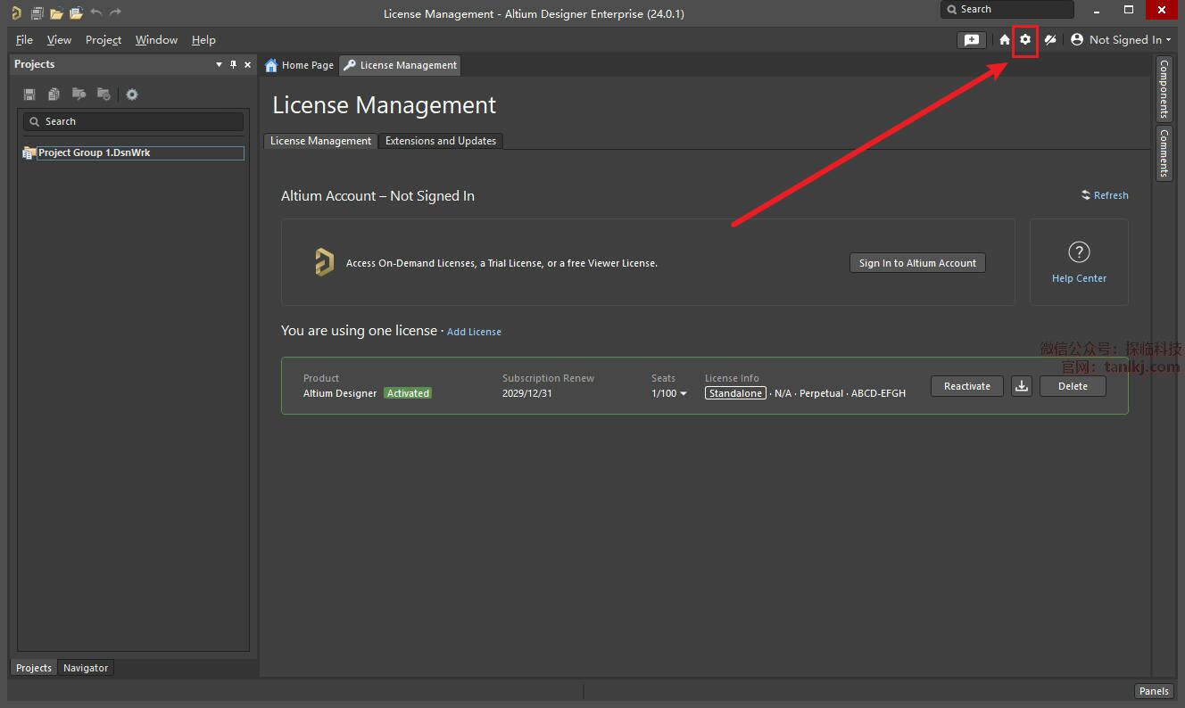Open Preferences with the gear icon
Screen dimensions: 1185x708
(x=1025, y=40)
